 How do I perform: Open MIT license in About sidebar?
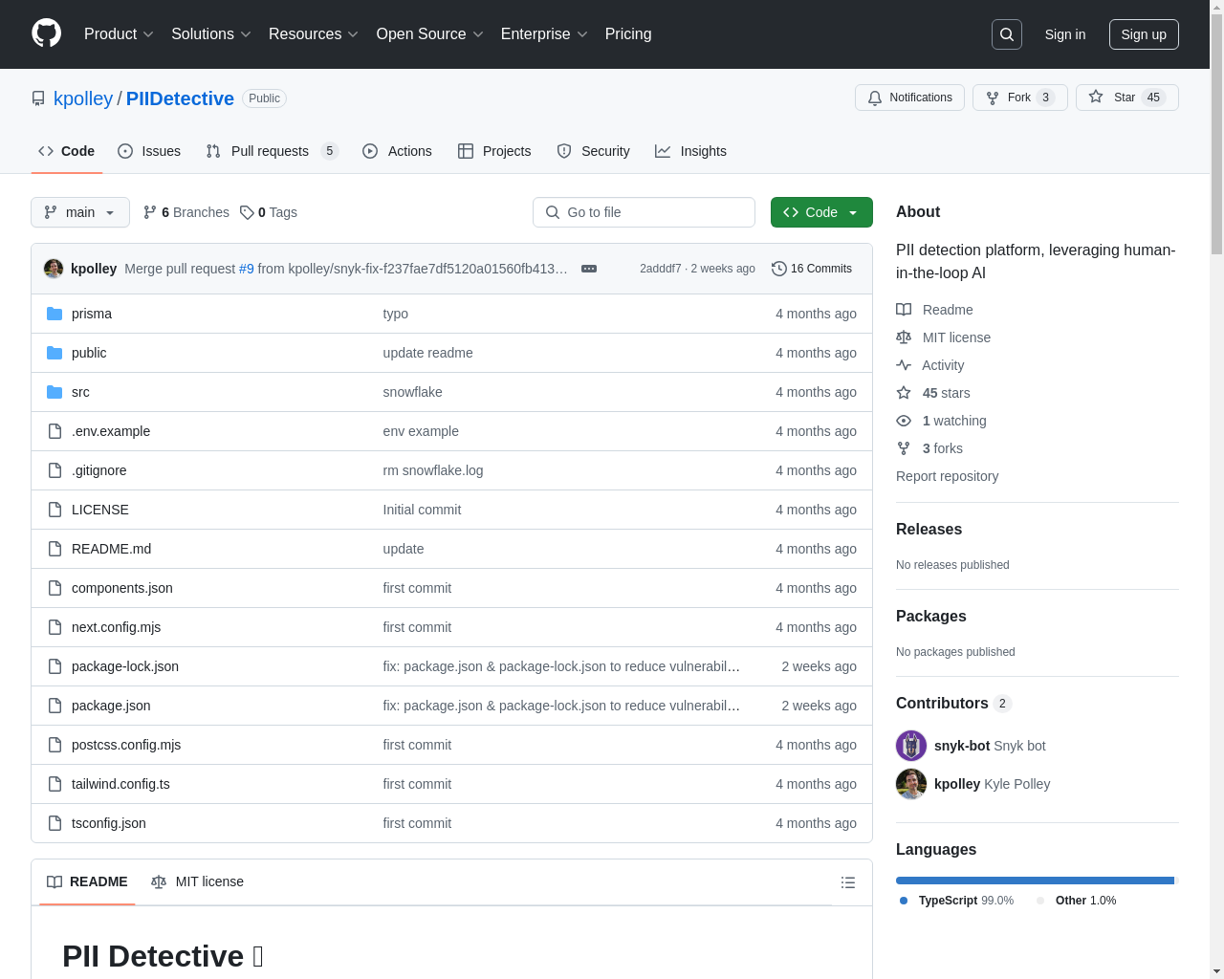click(943, 337)
